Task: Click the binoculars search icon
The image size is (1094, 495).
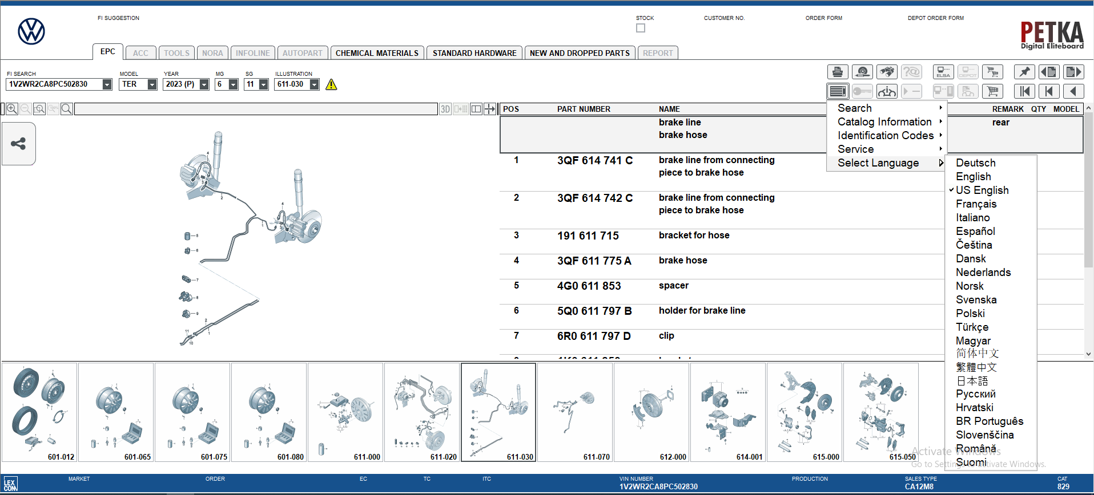Action: point(887,72)
